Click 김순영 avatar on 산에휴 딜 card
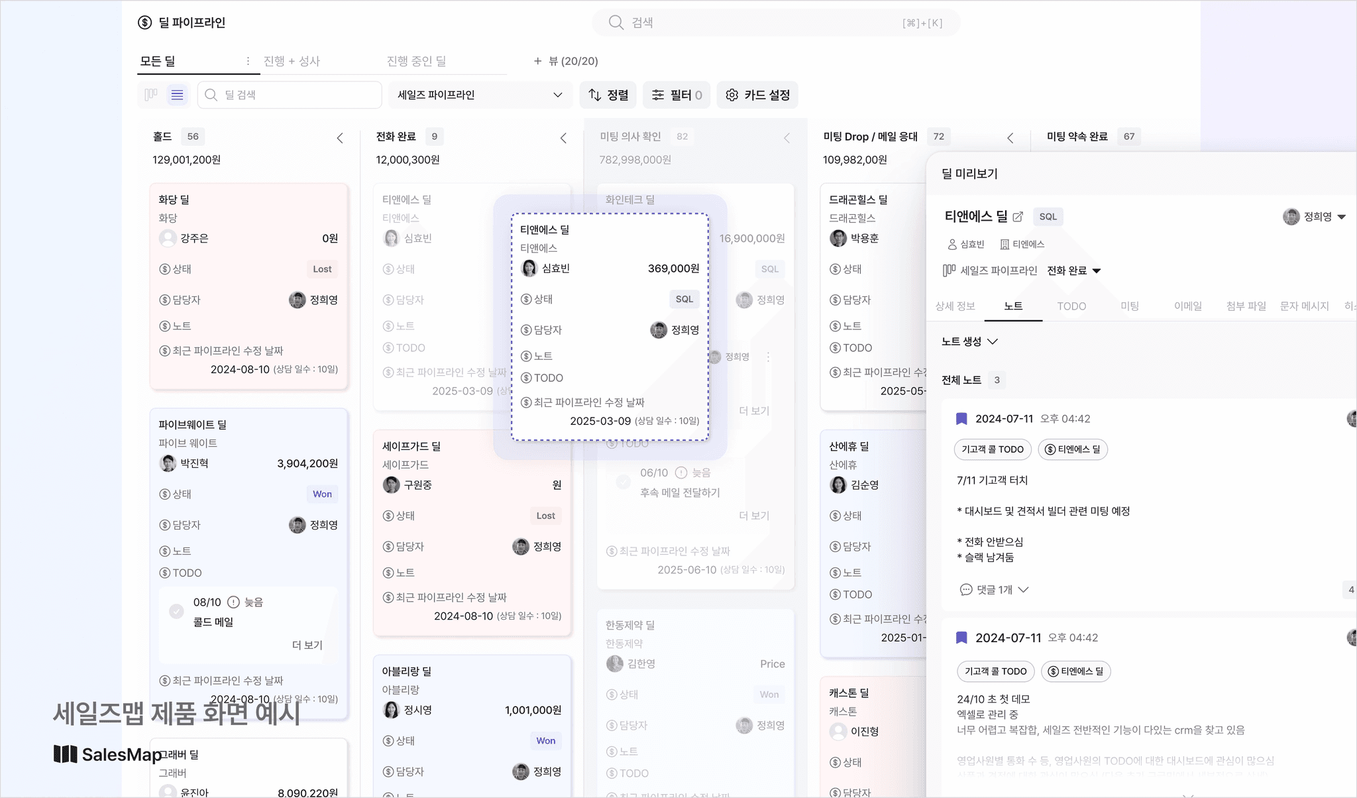 coord(838,484)
